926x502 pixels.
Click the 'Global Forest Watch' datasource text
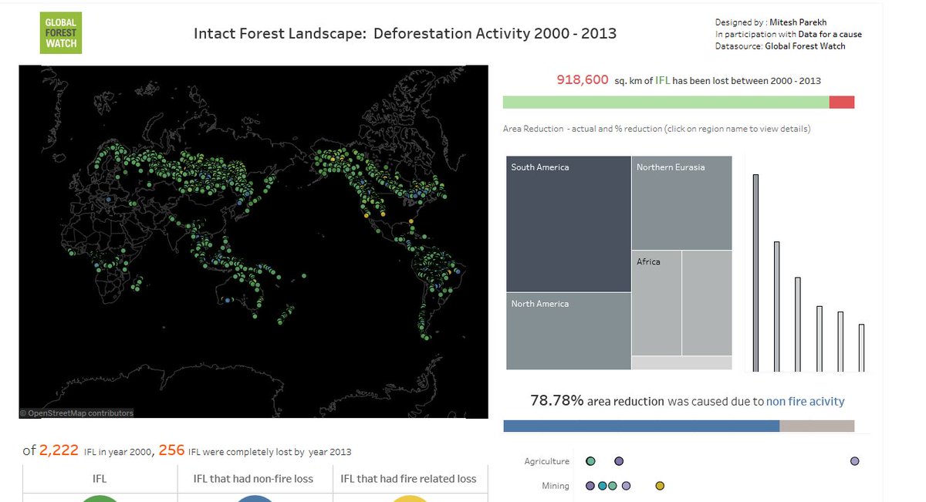point(805,46)
